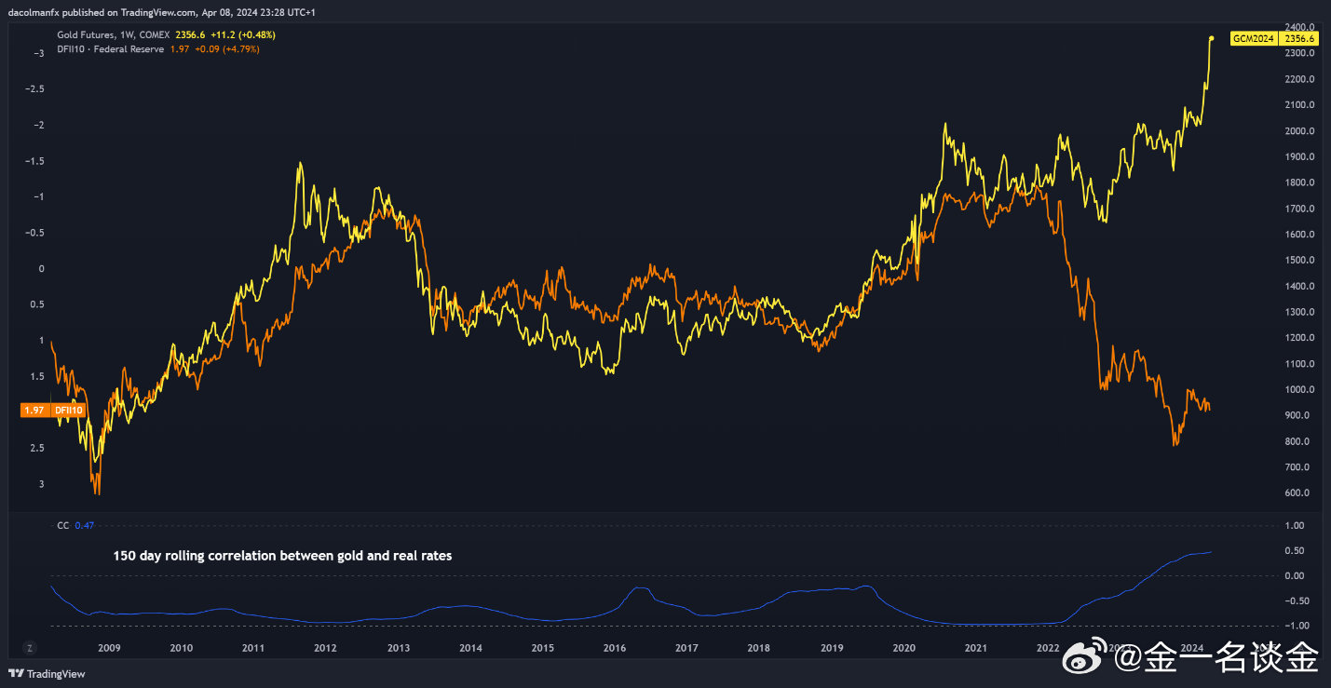The height and width of the screenshot is (688, 1331).
Task: Click the 1.00 label on correlation scale
Action: pyautogui.click(x=1297, y=526)
